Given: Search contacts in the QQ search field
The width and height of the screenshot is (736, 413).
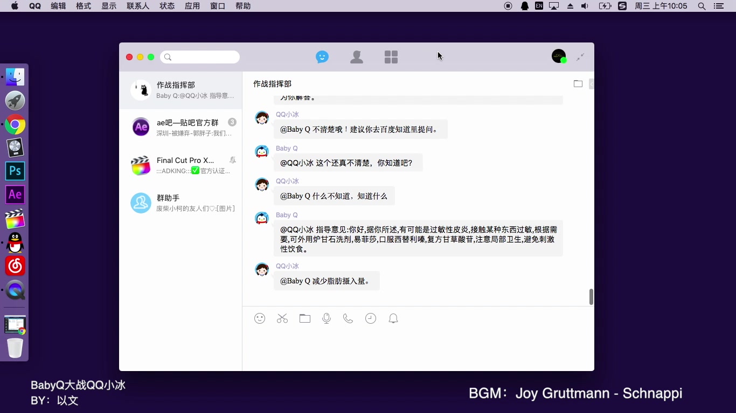Looking at the screenshot, I should coord(200,57).
